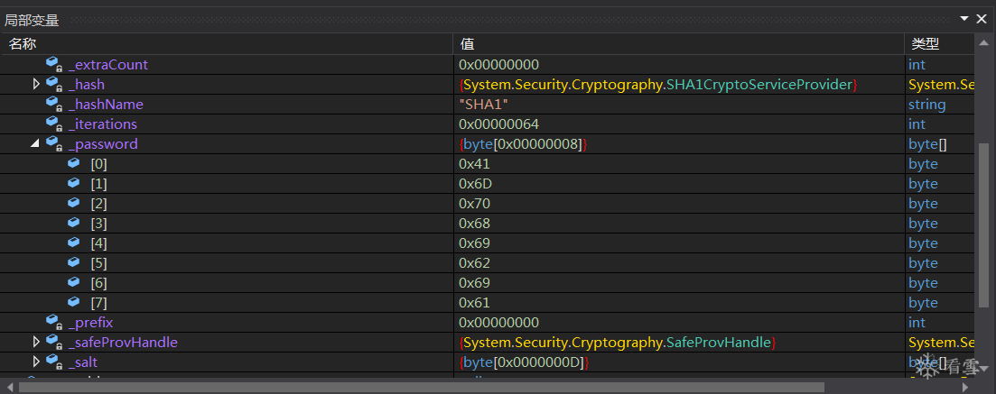
Task: Expand the _safeProvHandle node
Action: (x=36, y=343)
